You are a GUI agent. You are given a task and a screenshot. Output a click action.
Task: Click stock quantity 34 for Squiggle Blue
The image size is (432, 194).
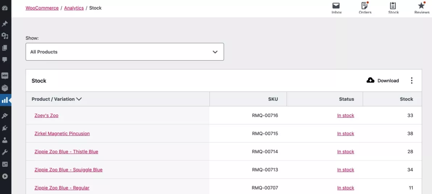(410, 170)
